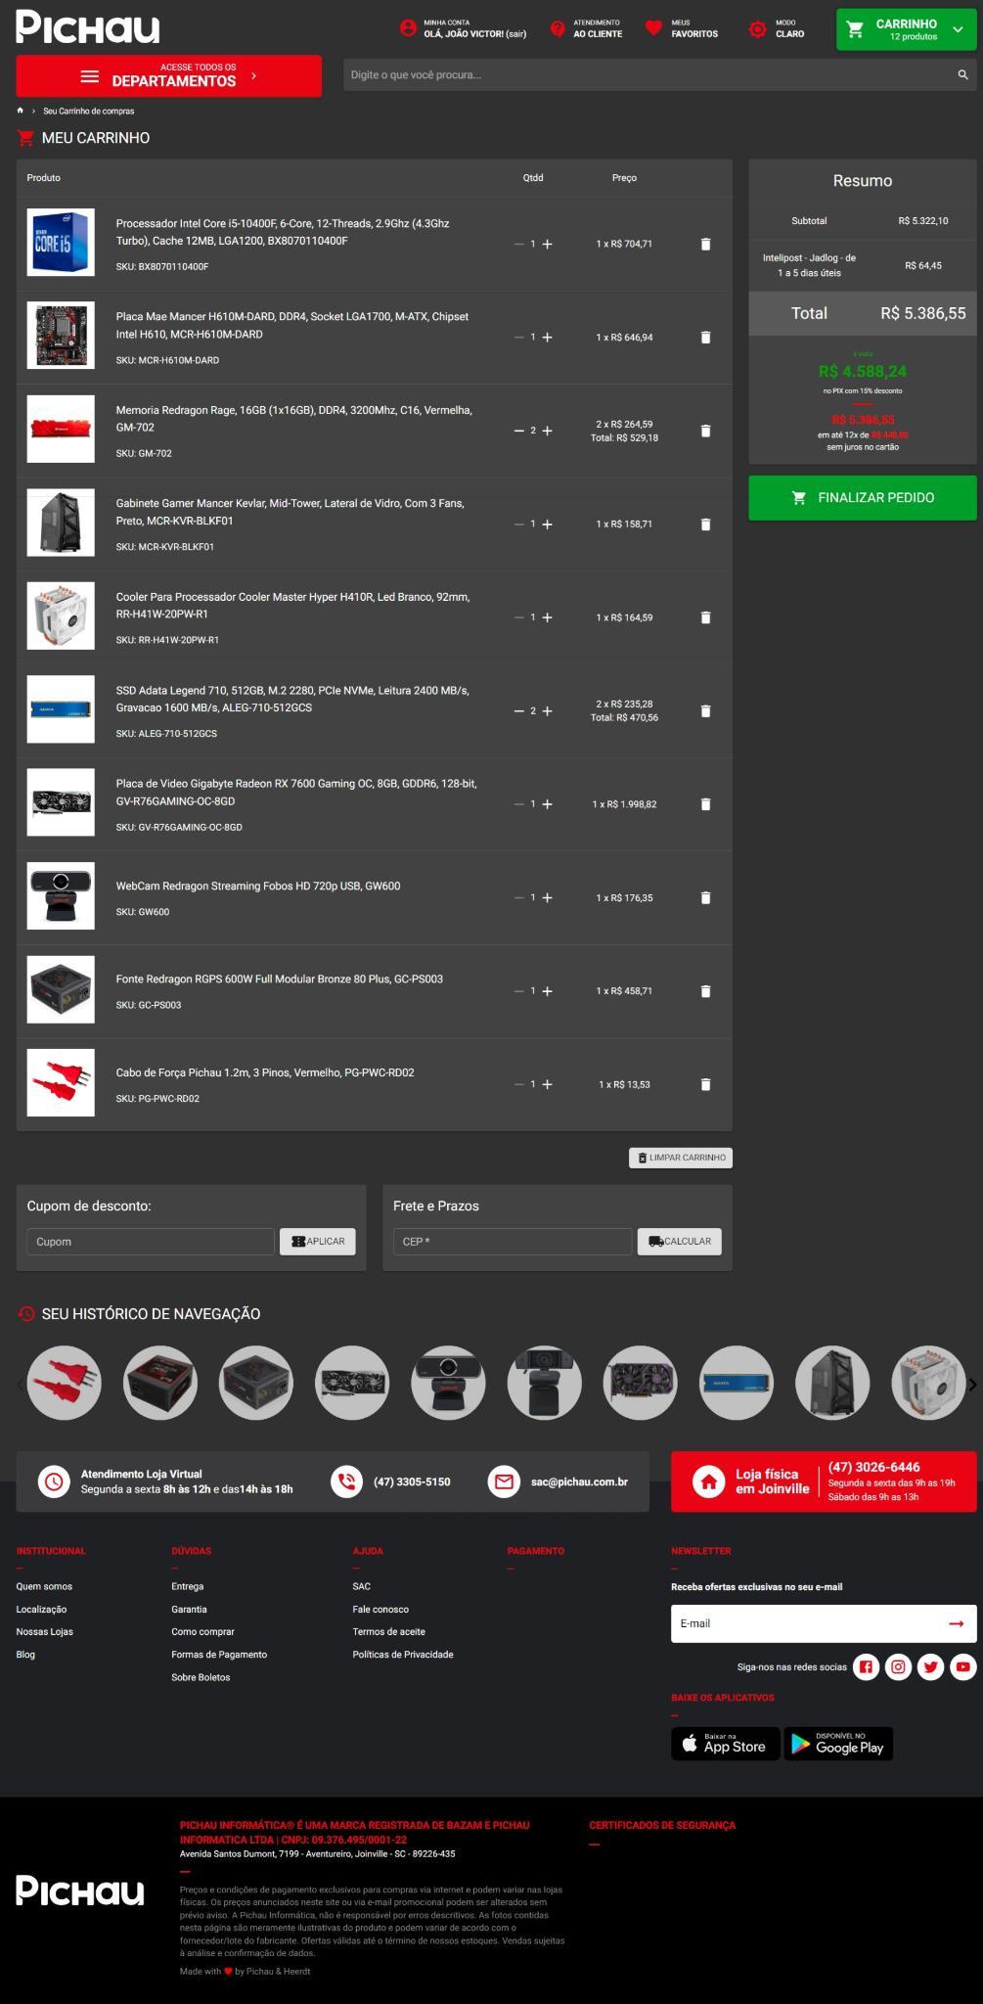Viewport: 983px width, 2004px height.
Task: Decrease quantity of Redragon Rage memory
Action: 519,431
